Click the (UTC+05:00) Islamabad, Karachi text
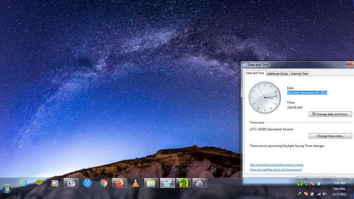Image resolution: width=354 pixels, height=199 pixels. [271, 129]
